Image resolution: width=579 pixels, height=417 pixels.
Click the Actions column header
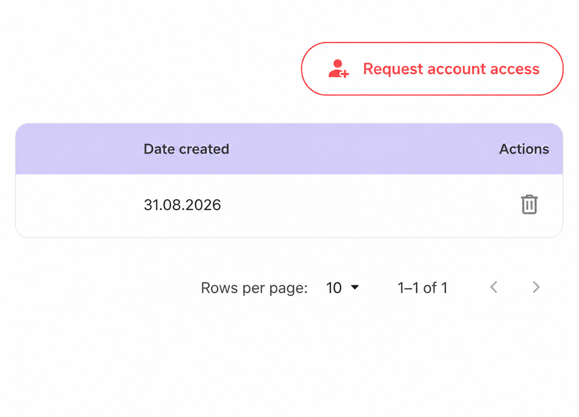click(x=524, y=149)
